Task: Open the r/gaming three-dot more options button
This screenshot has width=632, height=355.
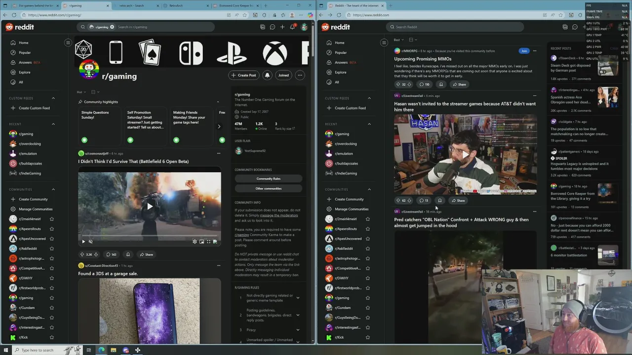Action: (x=300, y=75)
